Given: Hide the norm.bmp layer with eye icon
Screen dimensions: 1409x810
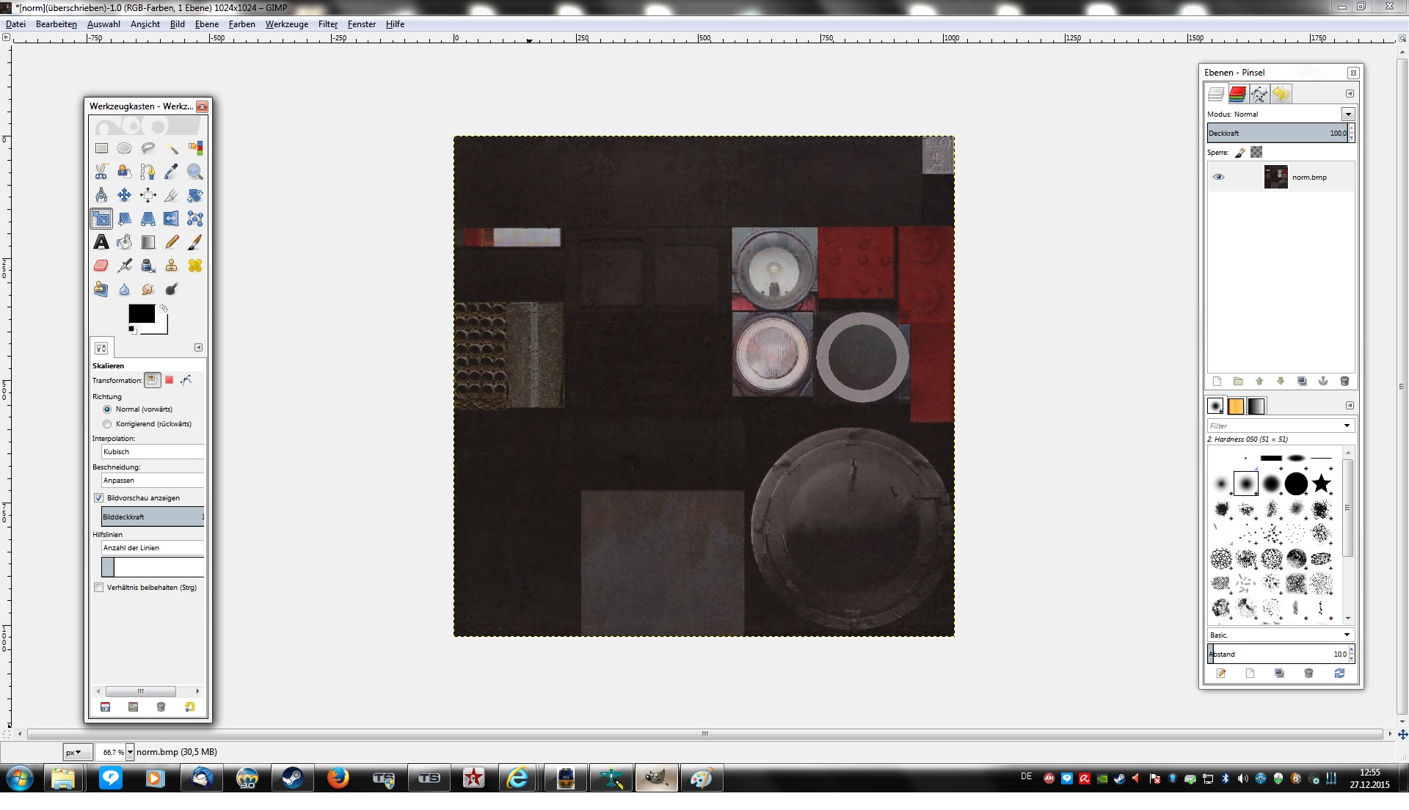Looking at the screenshot, I should pos(1219,177).
